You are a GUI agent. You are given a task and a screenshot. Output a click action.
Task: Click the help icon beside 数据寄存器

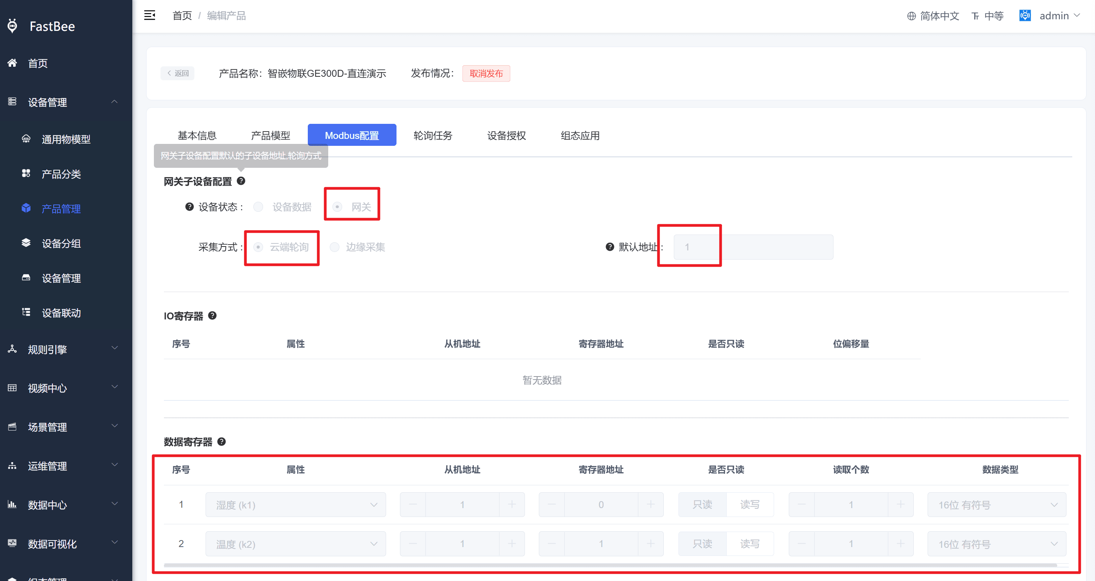pyautogui.click(x=221, y=441)
